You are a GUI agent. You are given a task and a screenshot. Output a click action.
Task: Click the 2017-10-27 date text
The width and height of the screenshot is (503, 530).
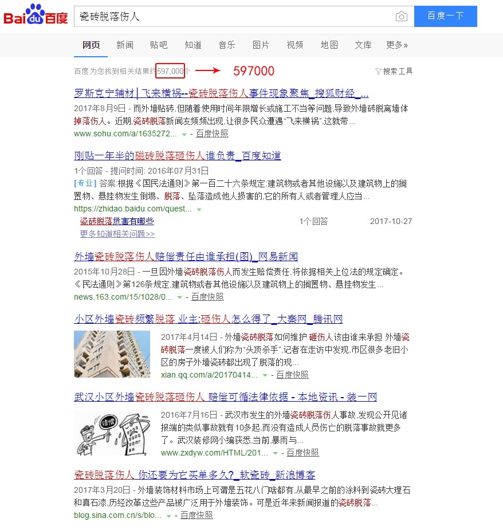click(391, 221)
